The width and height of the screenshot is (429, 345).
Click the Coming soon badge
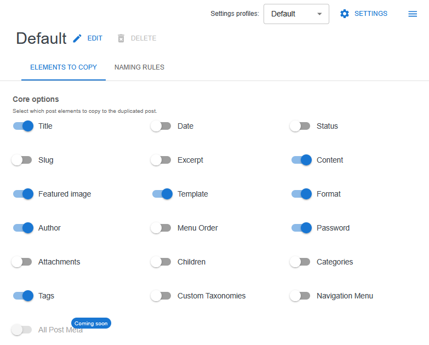click(x=91, y=323)
